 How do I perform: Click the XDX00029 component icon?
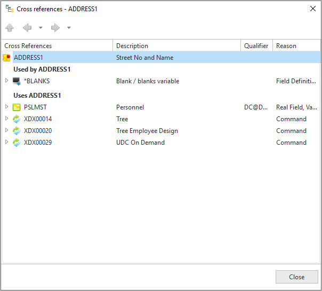click(17, 143)
